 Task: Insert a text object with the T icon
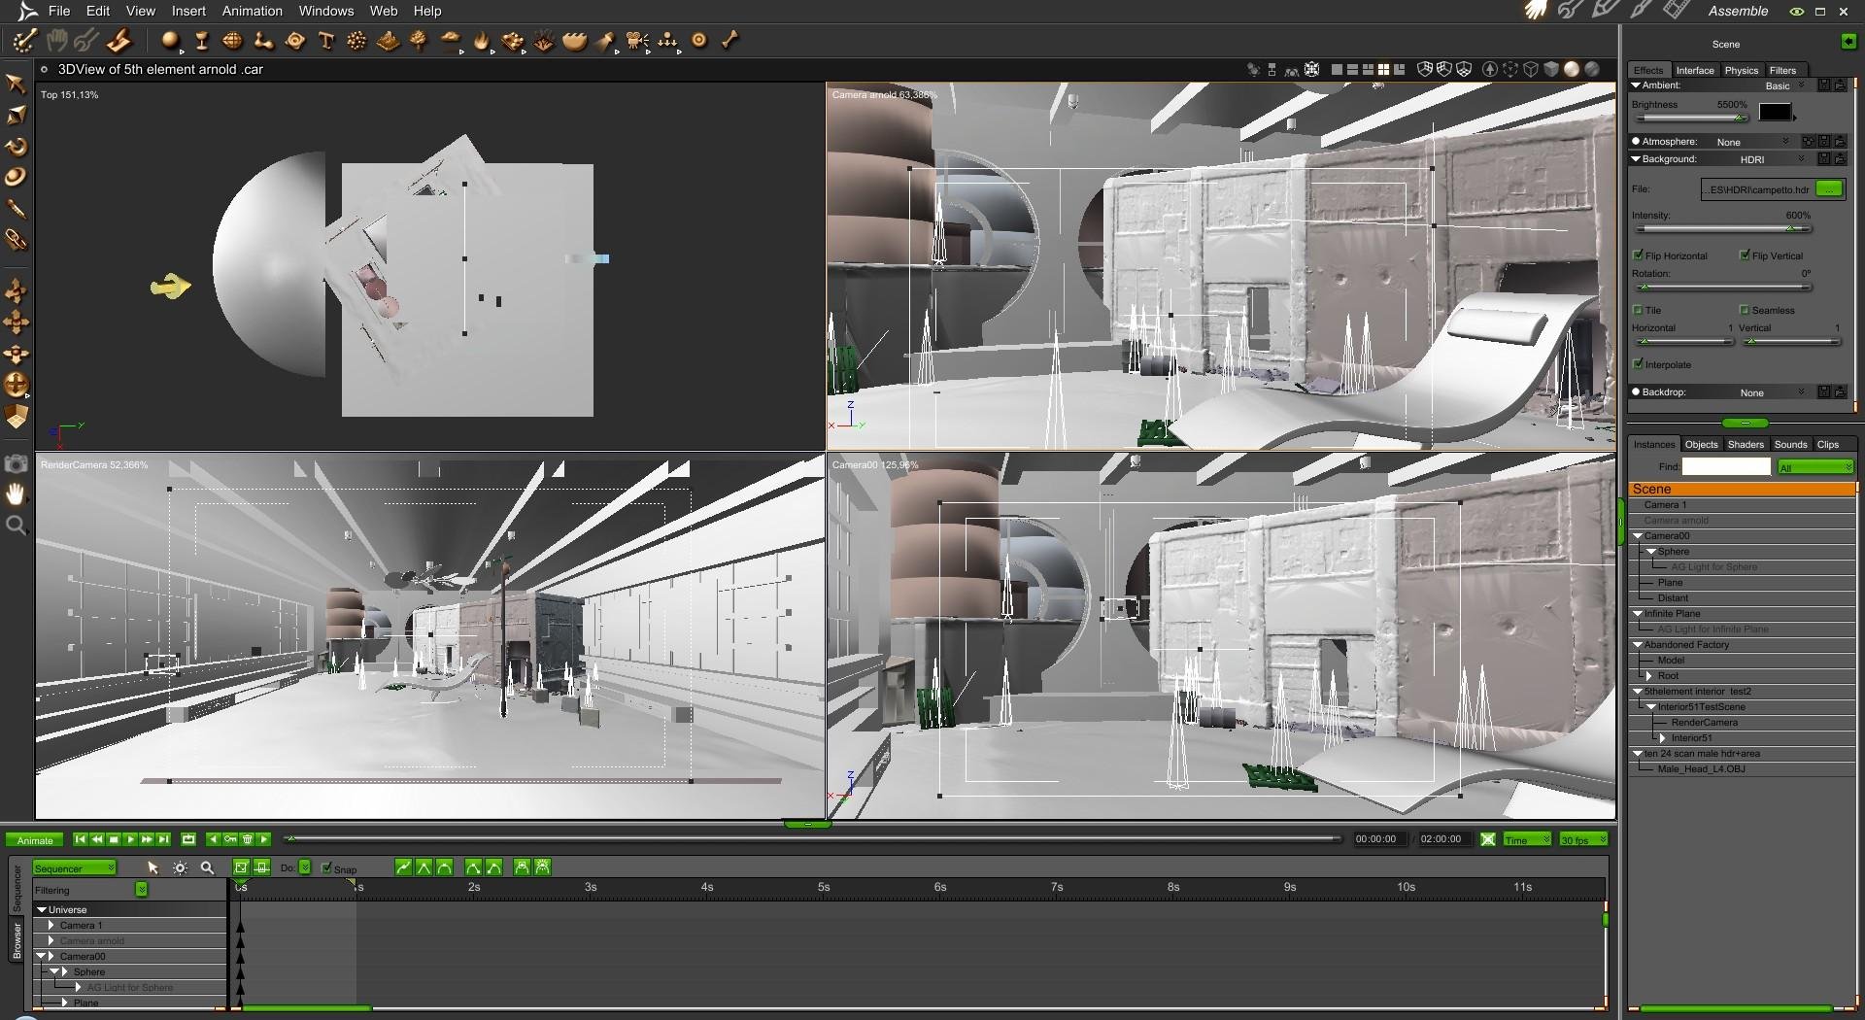[326, 41]
